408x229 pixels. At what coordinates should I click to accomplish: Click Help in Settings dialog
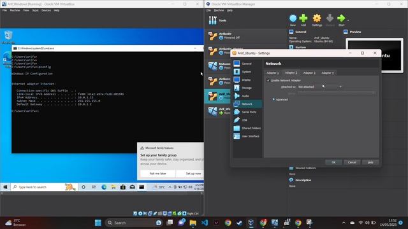370,162
